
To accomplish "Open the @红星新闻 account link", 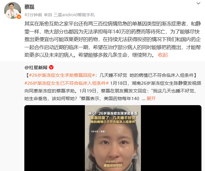I will tap(36, 67).
